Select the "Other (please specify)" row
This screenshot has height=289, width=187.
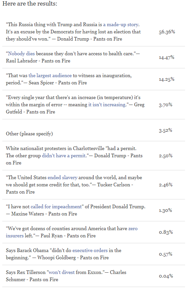(x=93, y=130)
